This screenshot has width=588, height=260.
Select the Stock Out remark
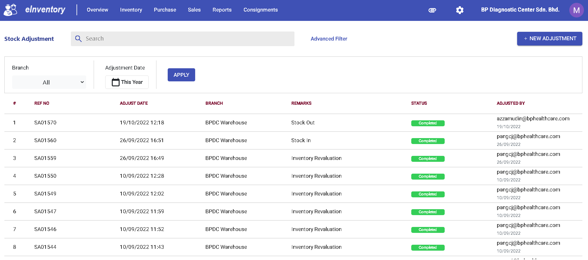click(303, 123)
